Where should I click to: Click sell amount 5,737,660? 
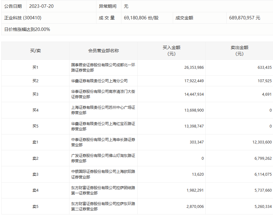[x=263, y=190]
